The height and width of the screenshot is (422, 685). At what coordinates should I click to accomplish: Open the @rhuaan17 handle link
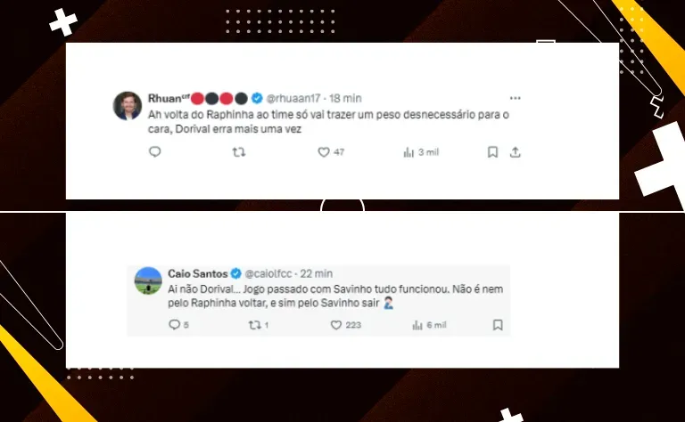tap(293, 99)
